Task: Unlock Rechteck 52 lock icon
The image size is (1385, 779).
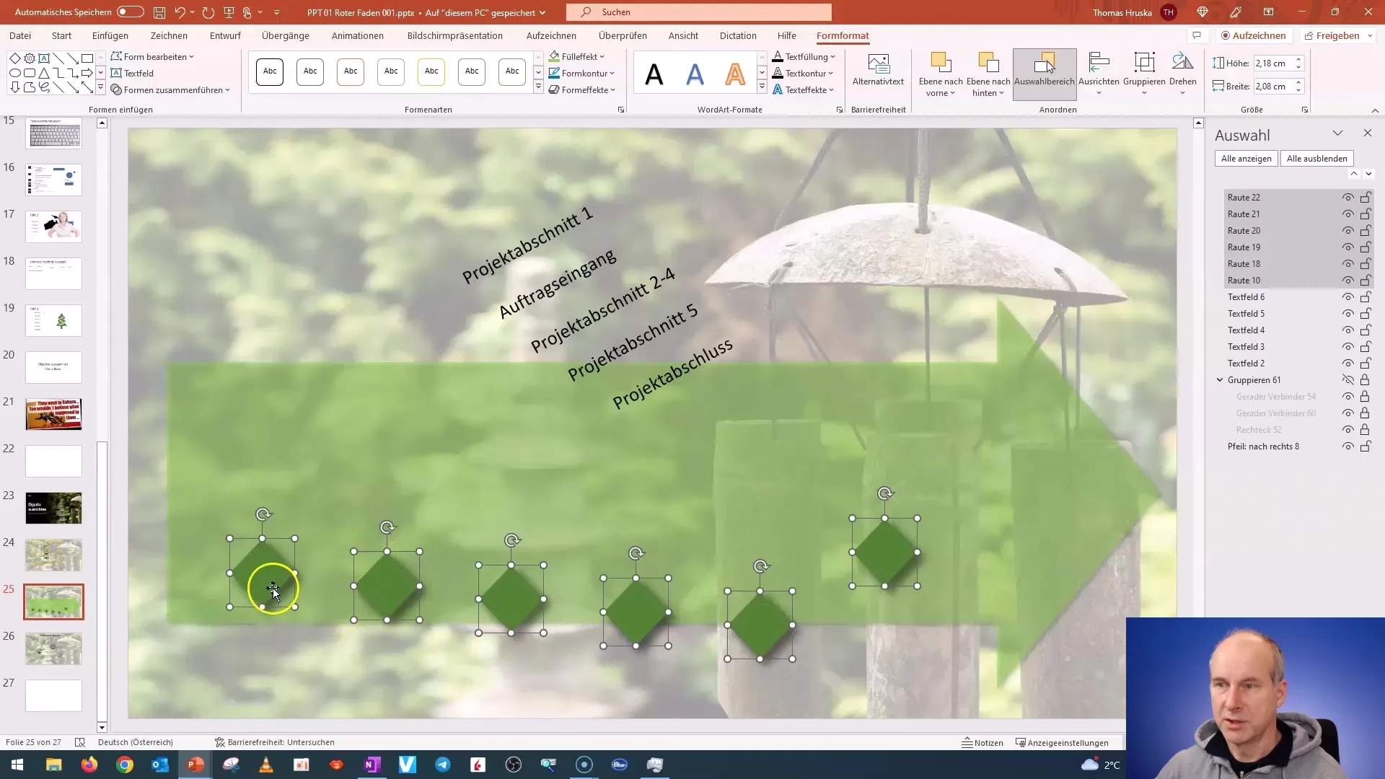Action: [1365, 430]
